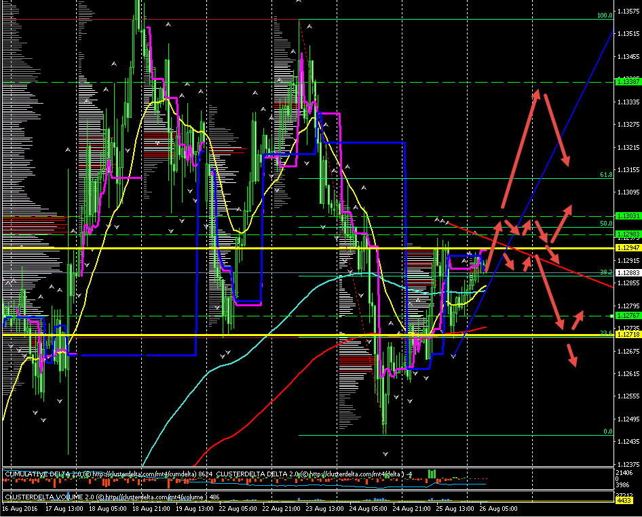Click the 18 Aug 05:00 time axis label

(x=108, y=509)
